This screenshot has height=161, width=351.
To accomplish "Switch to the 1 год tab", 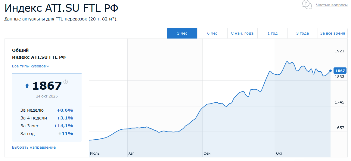I will 272,33.
